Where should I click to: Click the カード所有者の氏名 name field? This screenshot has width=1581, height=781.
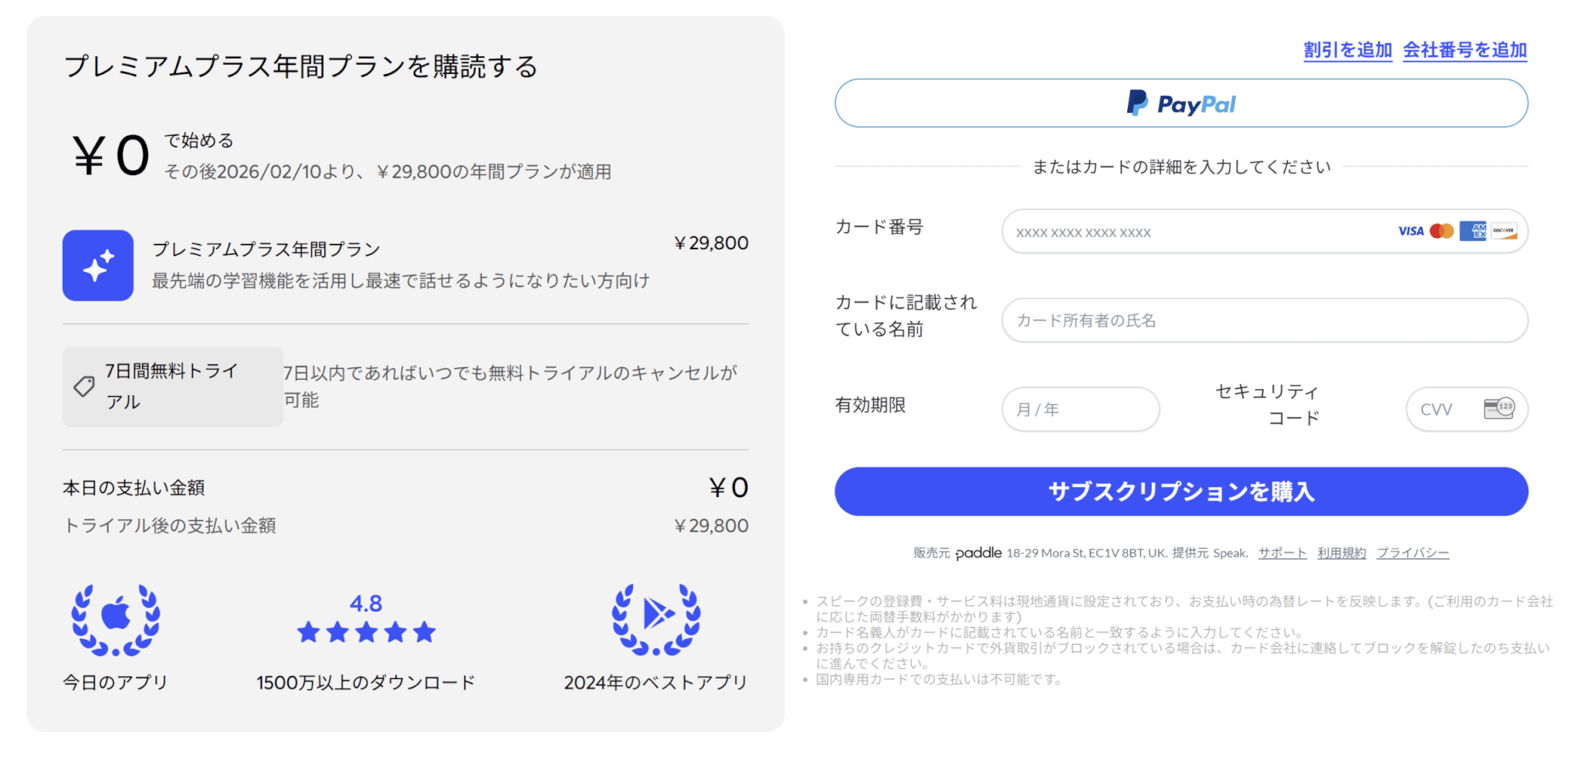coord(1264,320)
